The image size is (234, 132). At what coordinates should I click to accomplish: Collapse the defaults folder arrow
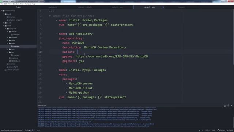pos(8,32)
